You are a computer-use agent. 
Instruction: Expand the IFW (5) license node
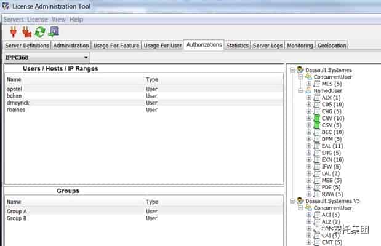(308, 167)
